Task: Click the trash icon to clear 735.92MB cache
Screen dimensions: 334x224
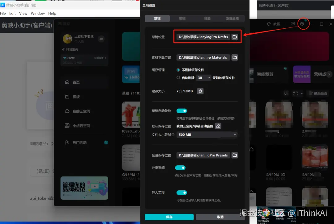Action: (x=200, y=91)
